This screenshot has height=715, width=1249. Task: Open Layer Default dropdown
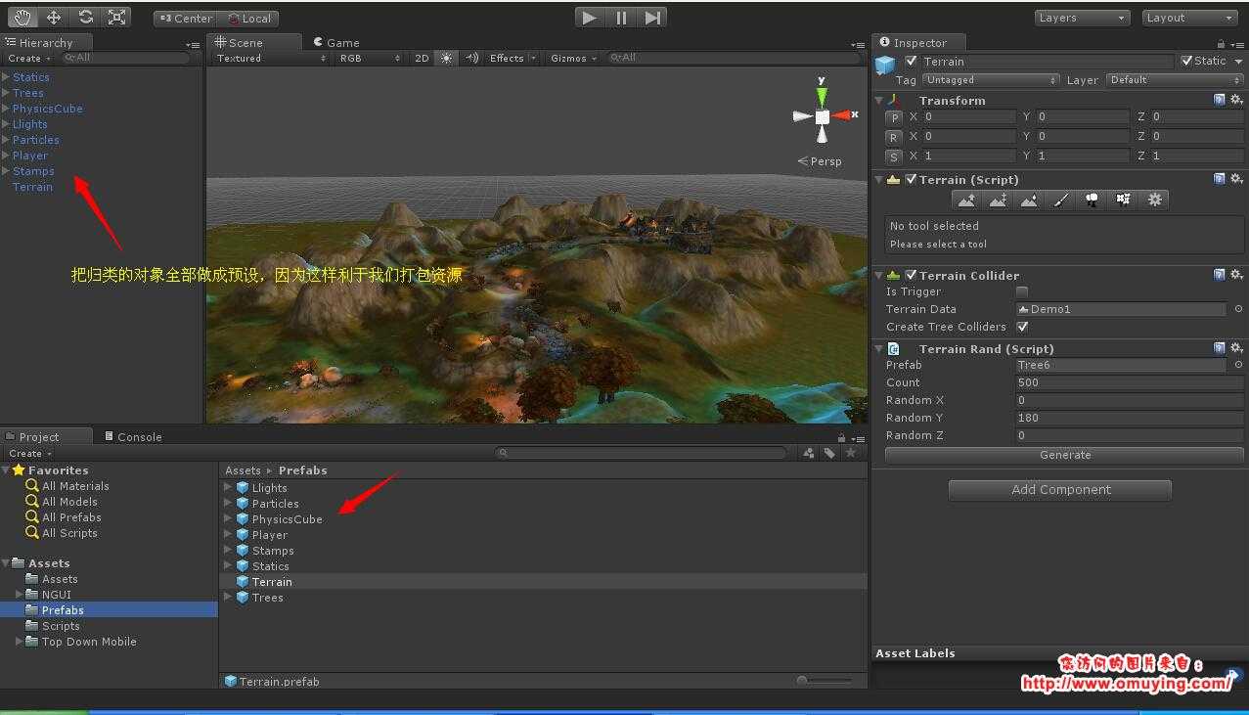1175,80
